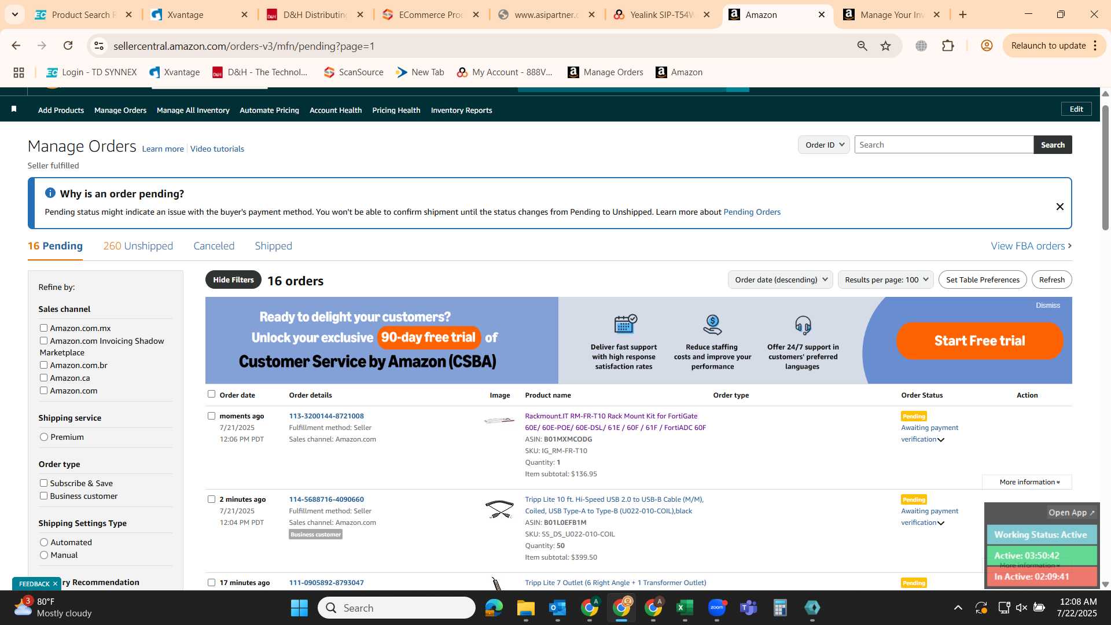Open Account Health in the nav bar
Screen dimensions: 1111x625
[336, 110]
